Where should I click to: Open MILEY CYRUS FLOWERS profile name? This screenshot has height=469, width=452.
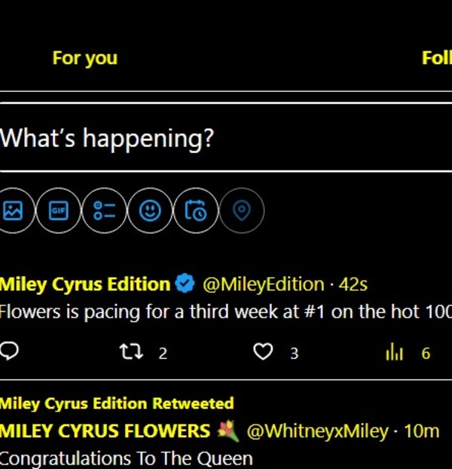(105, 431)
